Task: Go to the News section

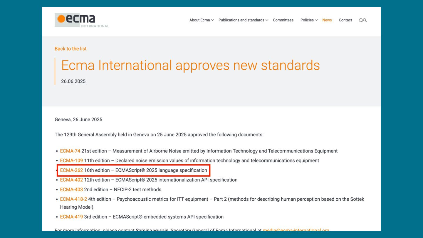Action: coord(327,20)
